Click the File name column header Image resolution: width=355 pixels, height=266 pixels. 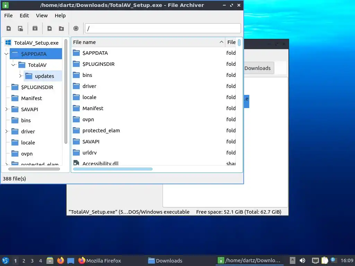(x=148, y=42)
